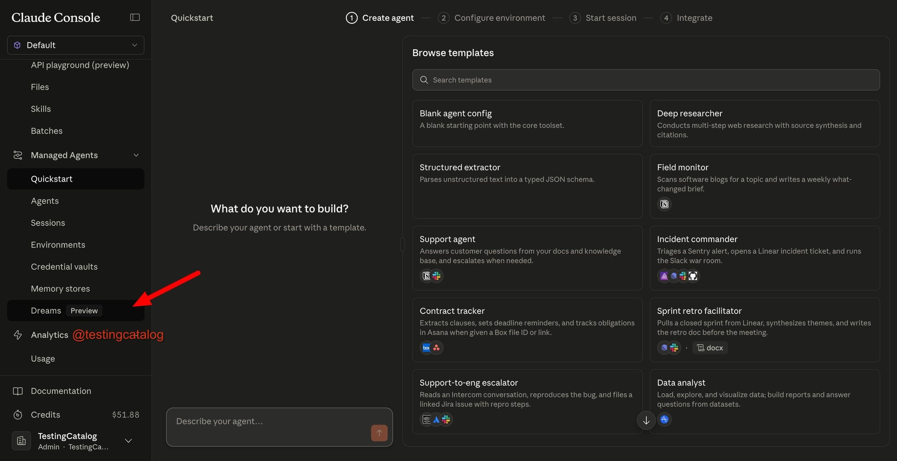Select the Blank agent config template
The height and width of the screenshot is (461, 897).
point(527,123)
